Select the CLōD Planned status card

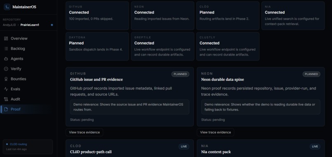(228, 16)
